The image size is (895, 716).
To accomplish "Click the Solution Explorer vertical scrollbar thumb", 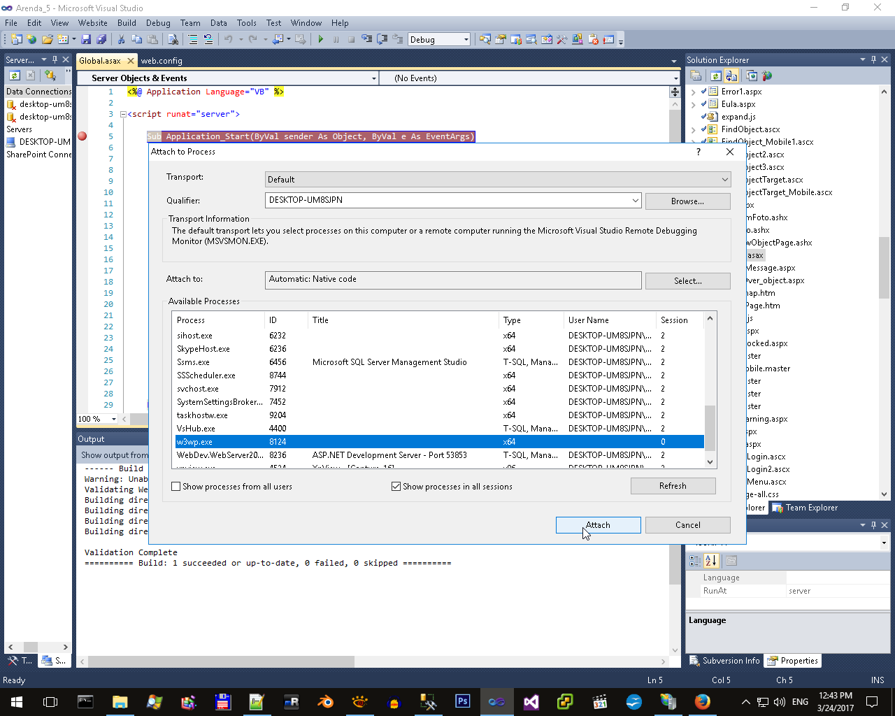I will 885,267.
